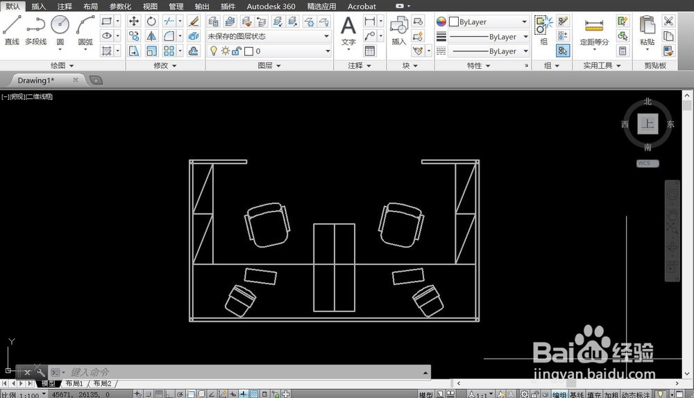The image size is (694, 398).
Task: Expand the 图层 panel options
Action: (x=269, y=65)
